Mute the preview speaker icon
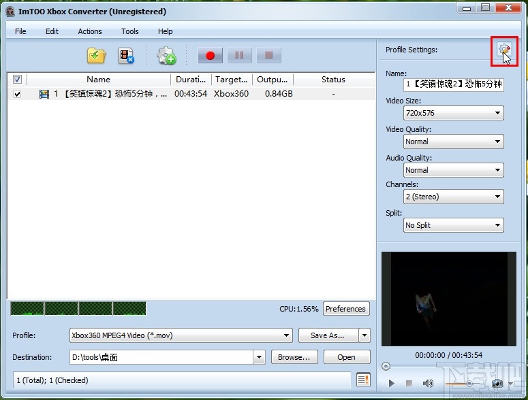 pyautogui.click(x=428, y=383)
